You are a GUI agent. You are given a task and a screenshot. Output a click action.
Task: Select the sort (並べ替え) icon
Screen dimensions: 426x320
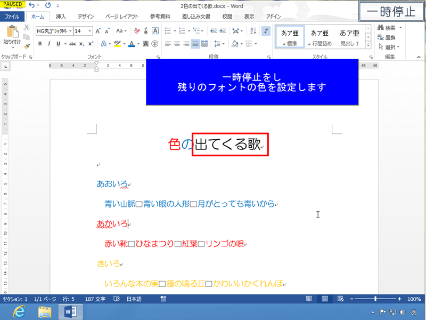252,31
